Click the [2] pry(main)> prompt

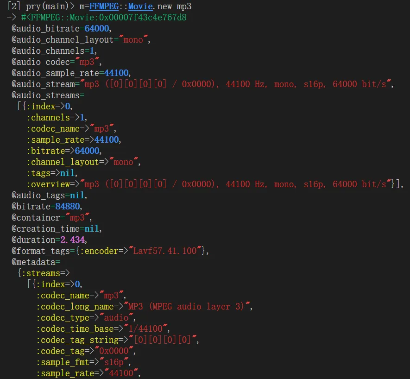click(41, 6)
